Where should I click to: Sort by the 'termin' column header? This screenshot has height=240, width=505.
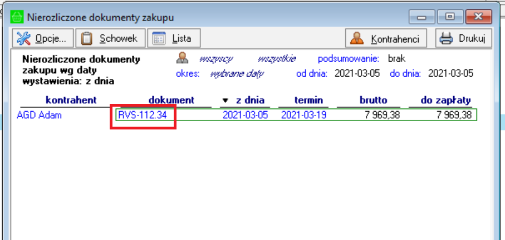[305, 101]
